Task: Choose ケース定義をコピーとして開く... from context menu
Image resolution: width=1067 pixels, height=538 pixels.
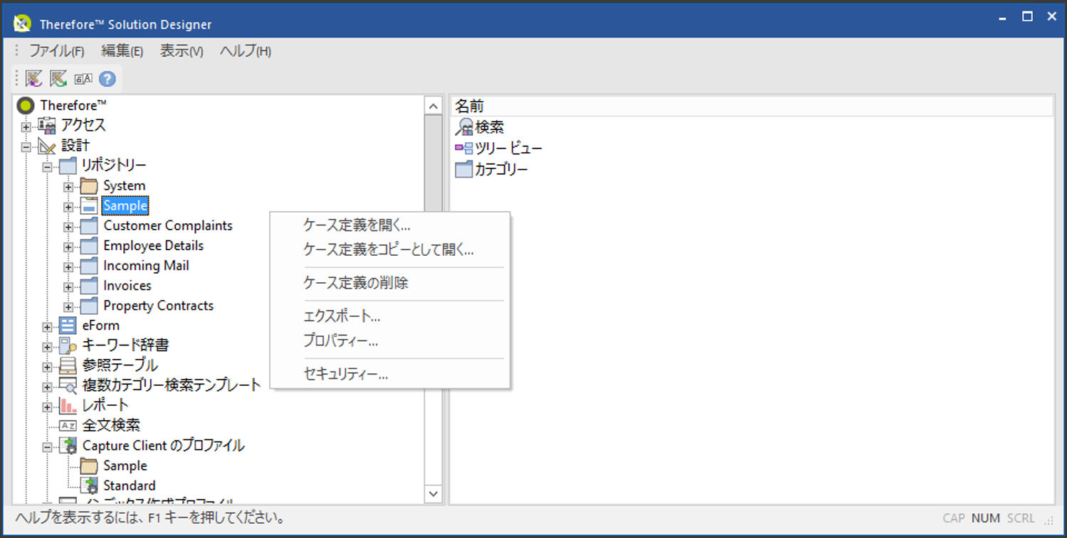Action: pos(390,249)
